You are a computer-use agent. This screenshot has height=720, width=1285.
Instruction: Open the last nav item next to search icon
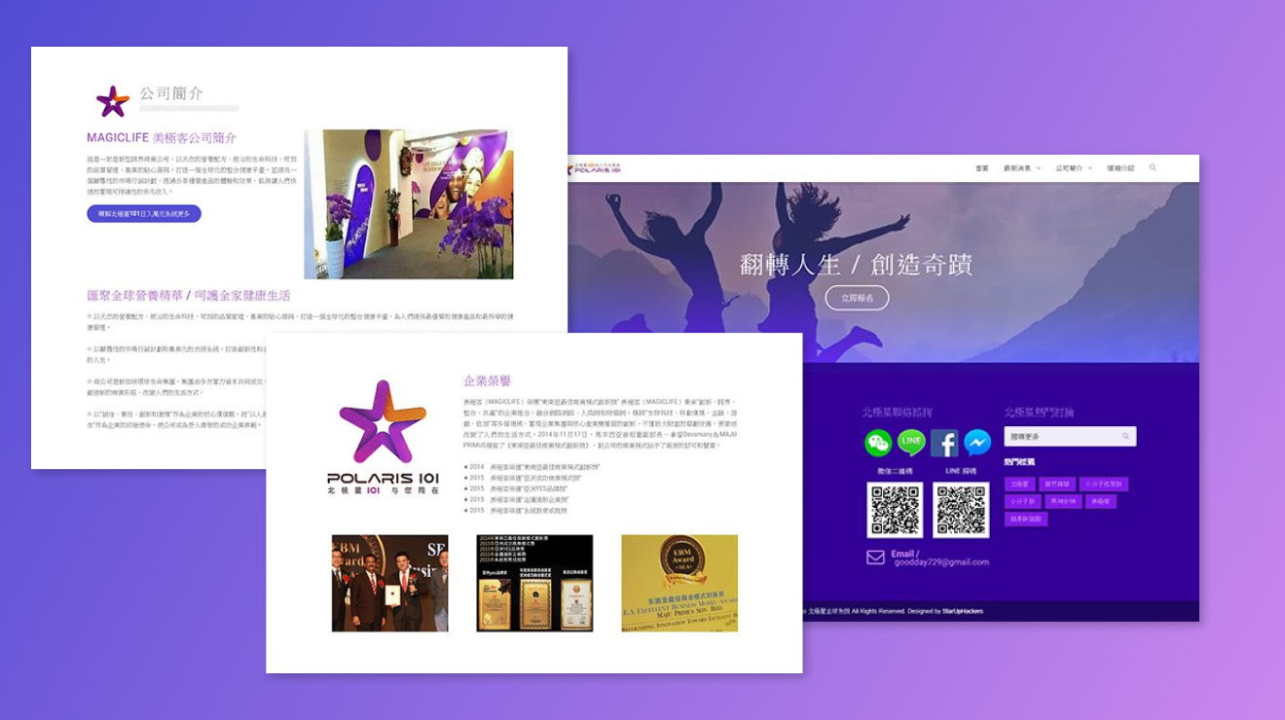[1120, 168]
